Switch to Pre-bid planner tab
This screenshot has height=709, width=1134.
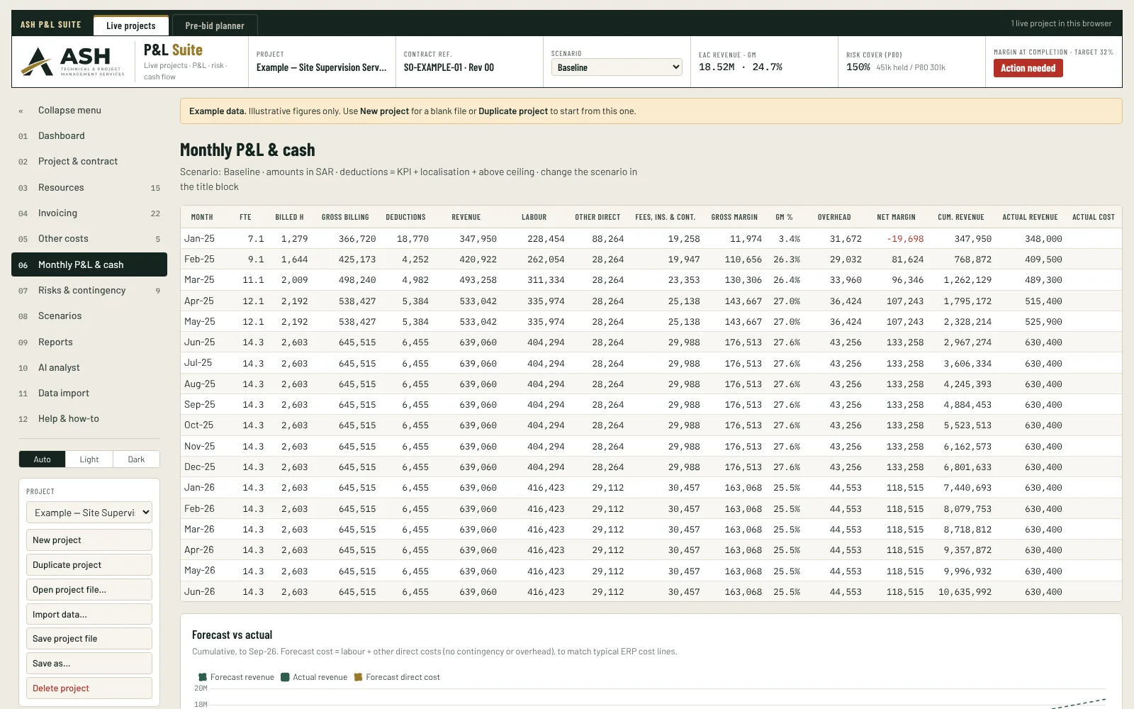pos(215,26)
